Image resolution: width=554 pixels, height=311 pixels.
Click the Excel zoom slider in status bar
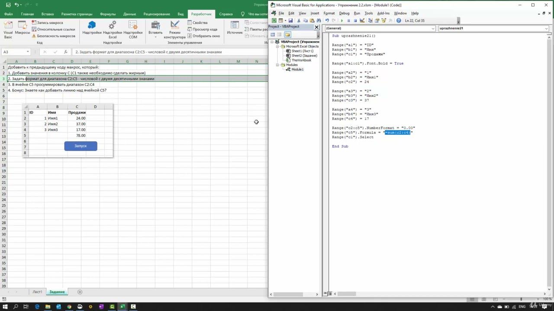click(521, 299)
